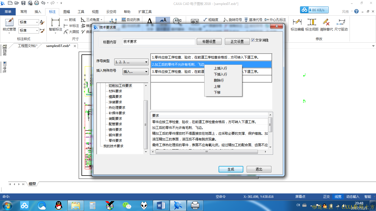Click the 标注编辑 dimension edit icon
The height and width of the screenshot is (211, 376).
click(x=297, y=24)
